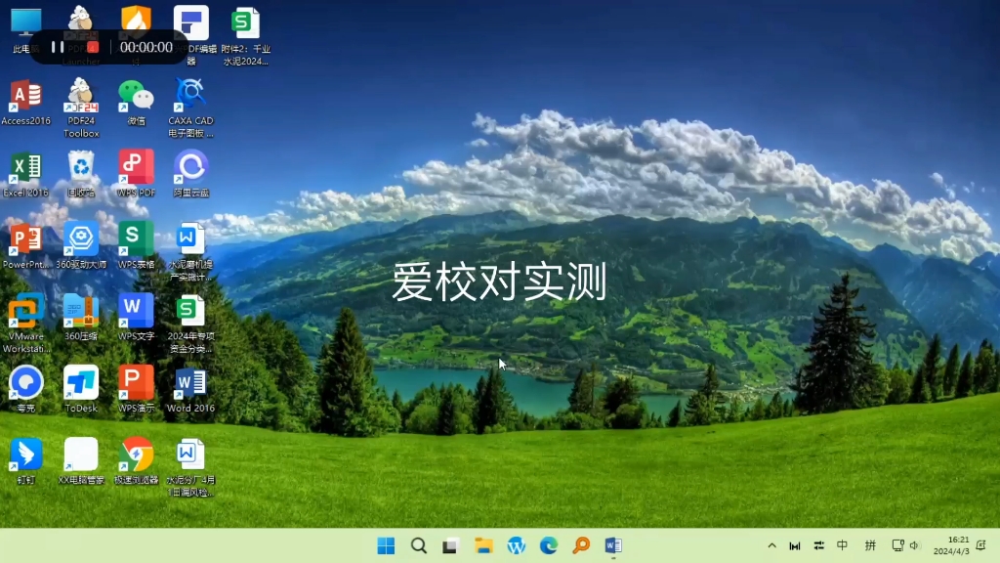Screen dimensions: 1000x563
Task: Open the Start menu
Action: [x=385, y=545]
